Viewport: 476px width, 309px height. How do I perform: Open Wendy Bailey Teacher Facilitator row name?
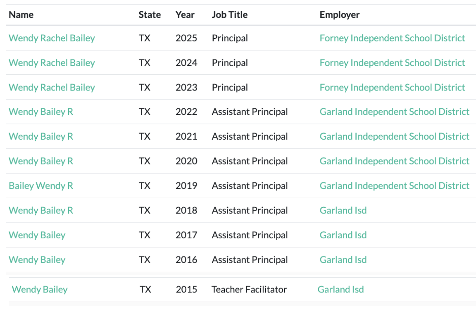click(x=40, y=290)
